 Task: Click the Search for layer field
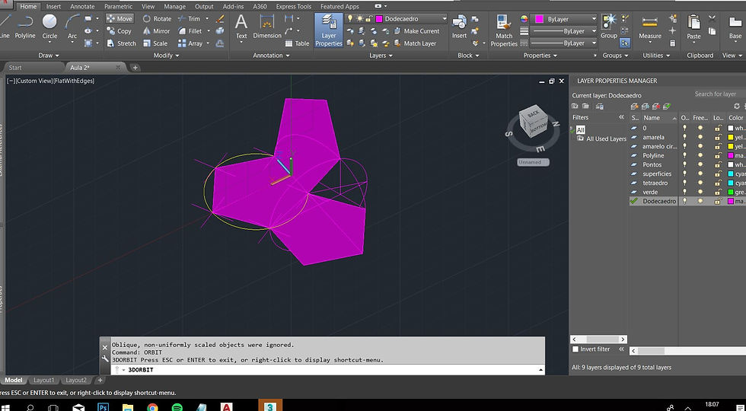[719, 94]
